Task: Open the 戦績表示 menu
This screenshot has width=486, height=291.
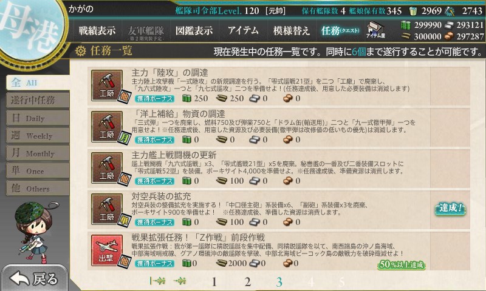Action: pos(97,30)
